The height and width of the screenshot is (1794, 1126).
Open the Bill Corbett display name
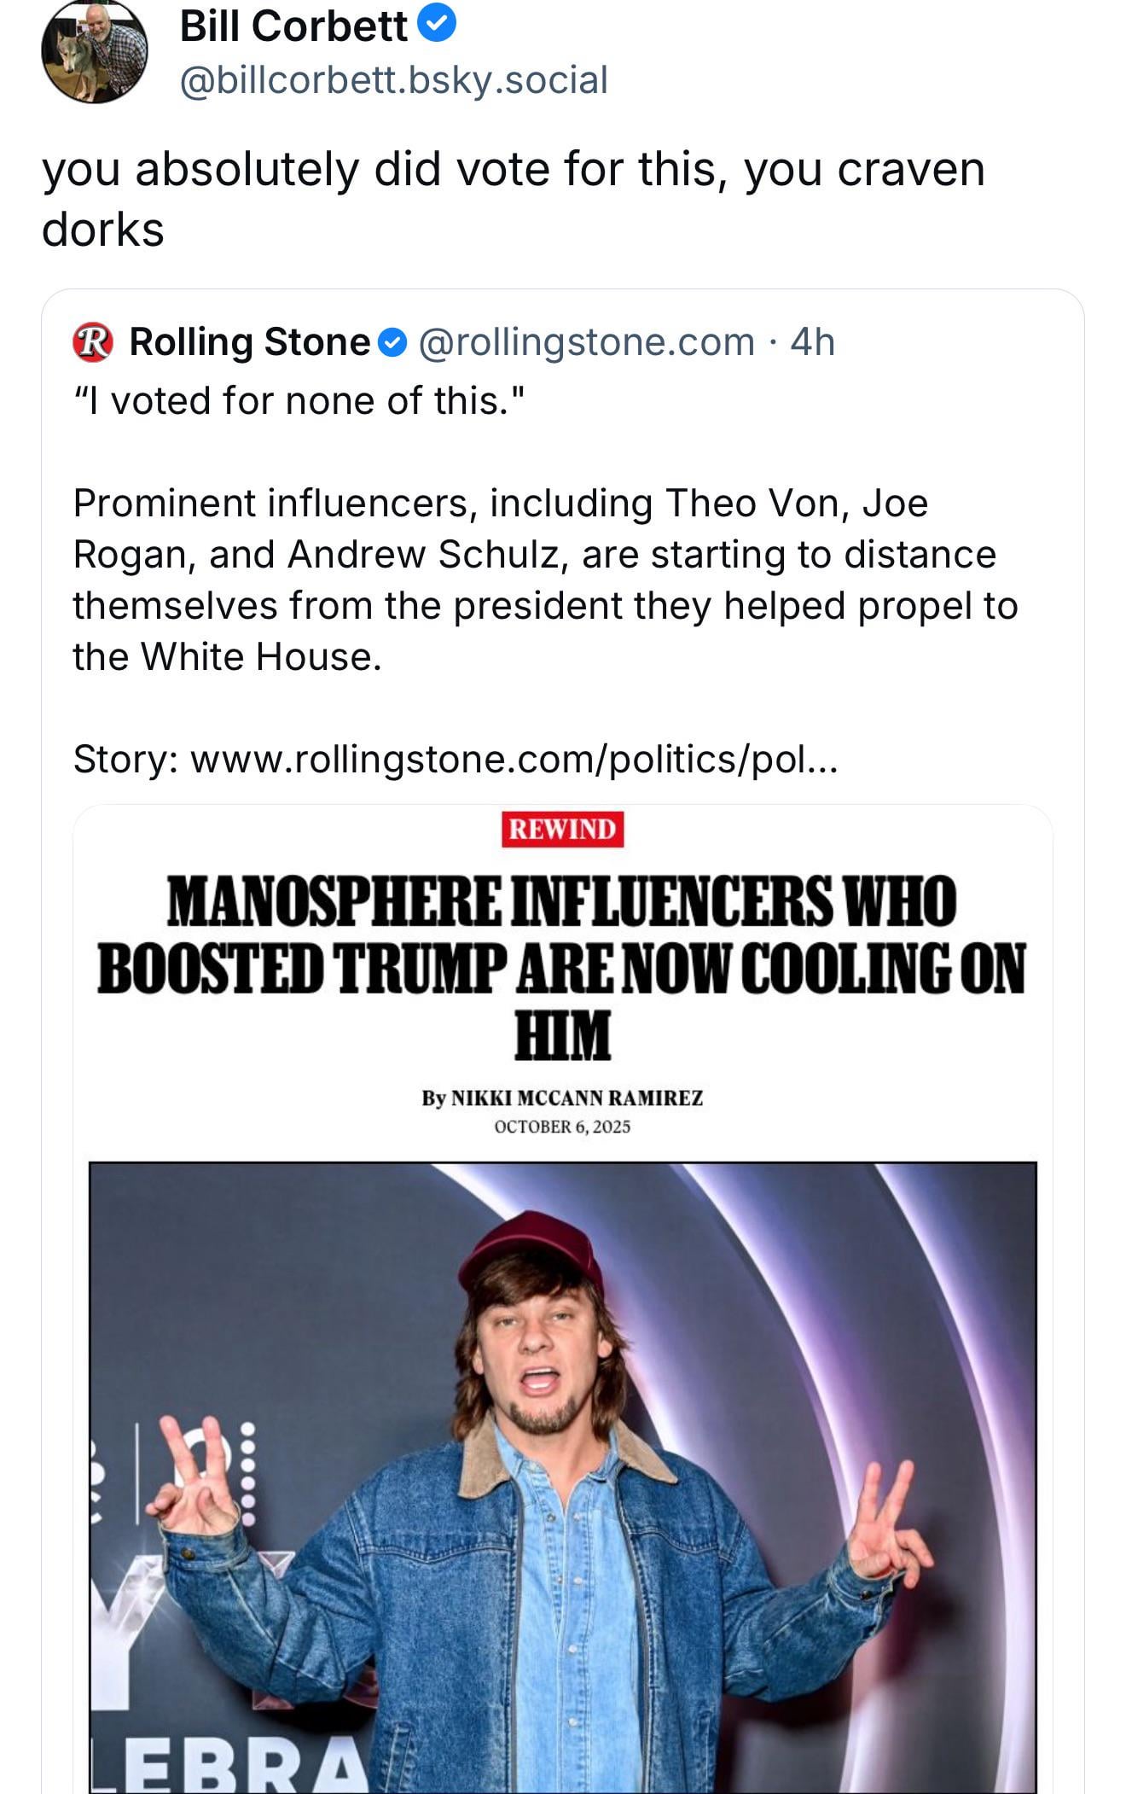point(293,26)
